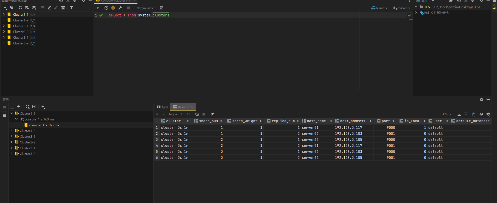Click the New data source plus icon
497x203 pixels.
point(5,8)
